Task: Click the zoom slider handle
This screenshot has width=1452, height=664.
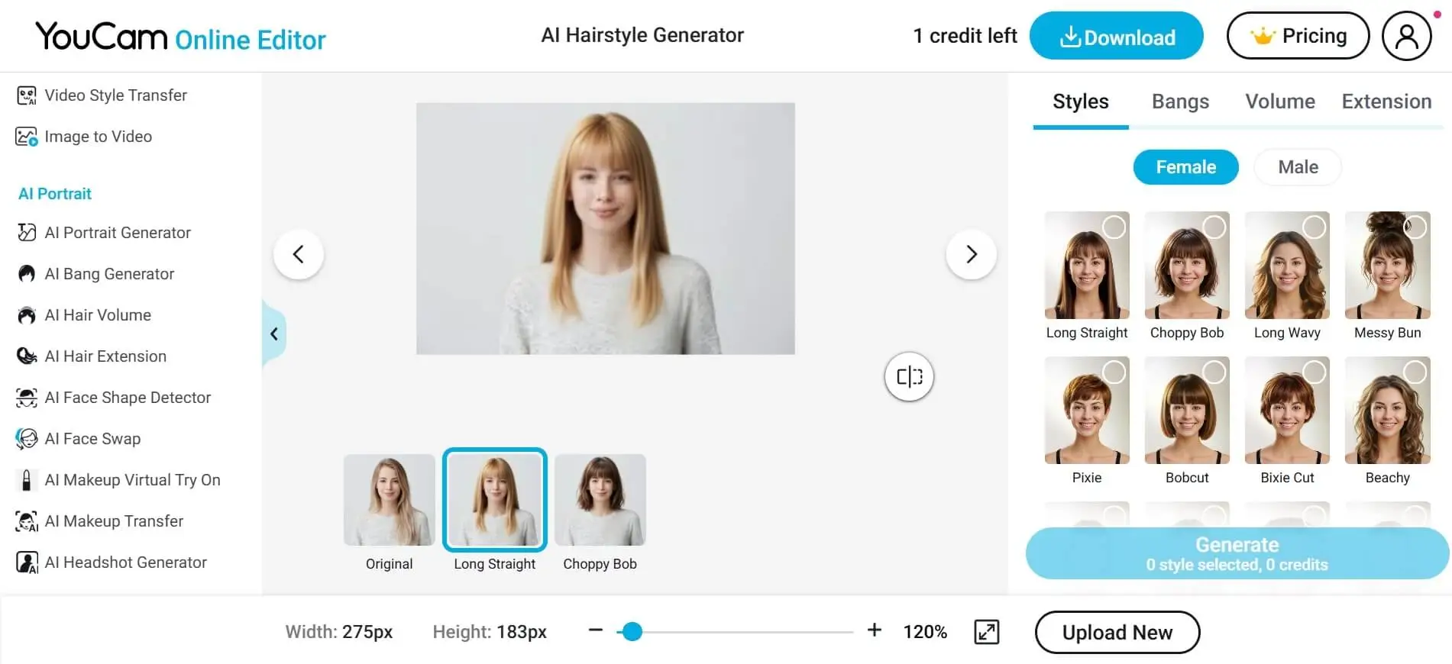Action: click(632, 632)
